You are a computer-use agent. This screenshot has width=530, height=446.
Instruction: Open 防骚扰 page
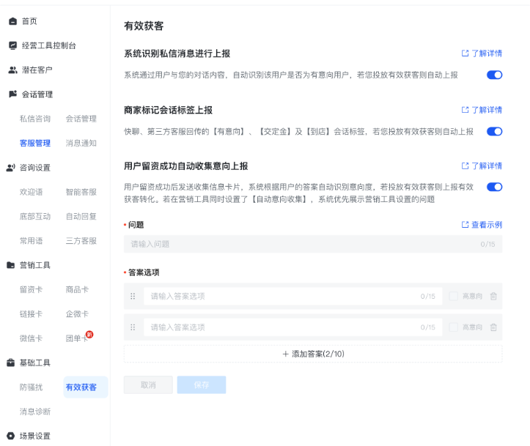(x=31, y=387)
